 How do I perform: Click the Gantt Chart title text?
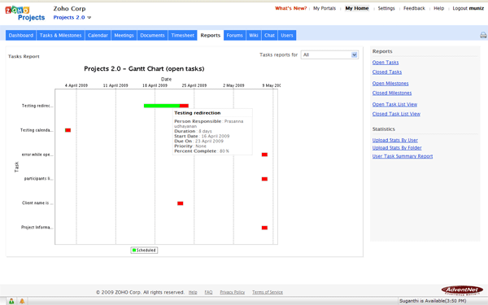(144, 69)
